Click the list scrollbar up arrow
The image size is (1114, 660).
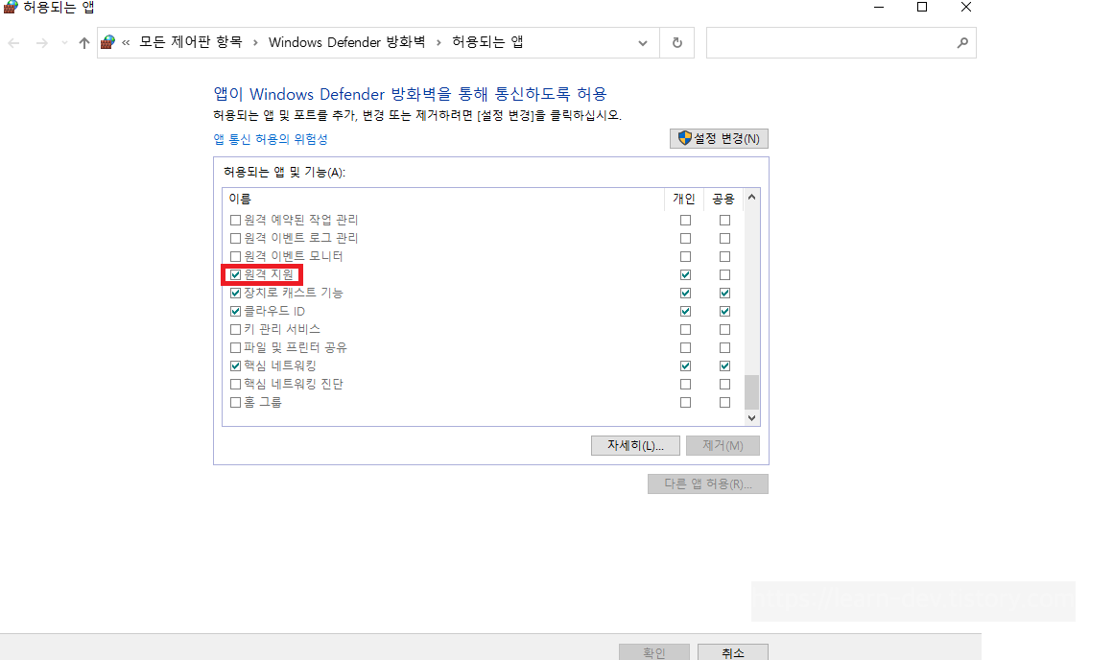751,197
